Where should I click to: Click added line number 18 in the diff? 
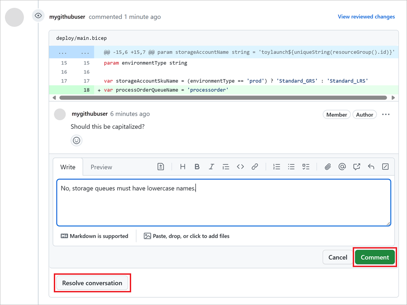[x=86, y=90]
